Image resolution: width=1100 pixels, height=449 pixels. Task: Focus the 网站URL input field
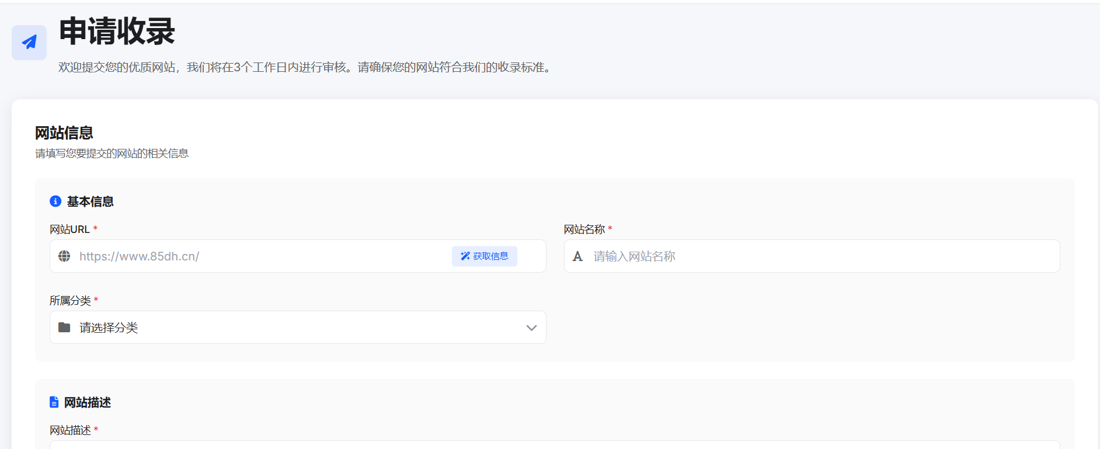pyautogui.click(x=263, y=256)
